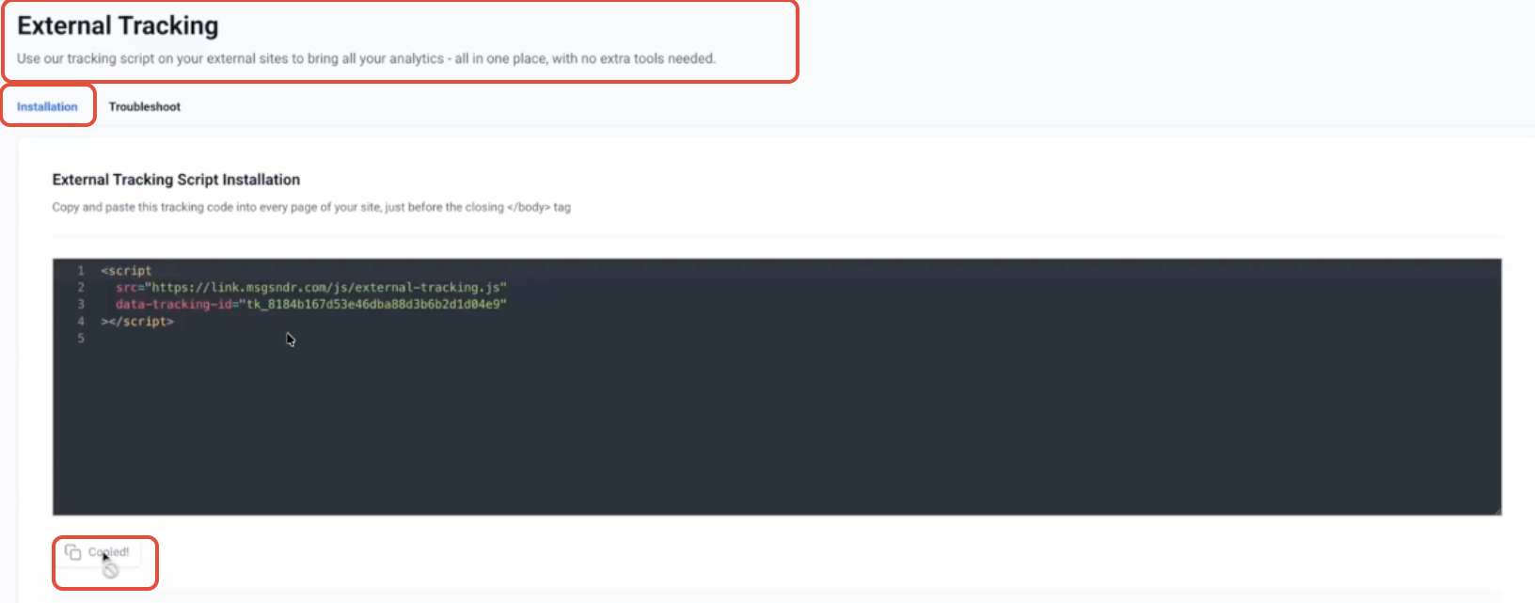
Task: Click line number 5 in code editor
Action: [x=81, y=338]
